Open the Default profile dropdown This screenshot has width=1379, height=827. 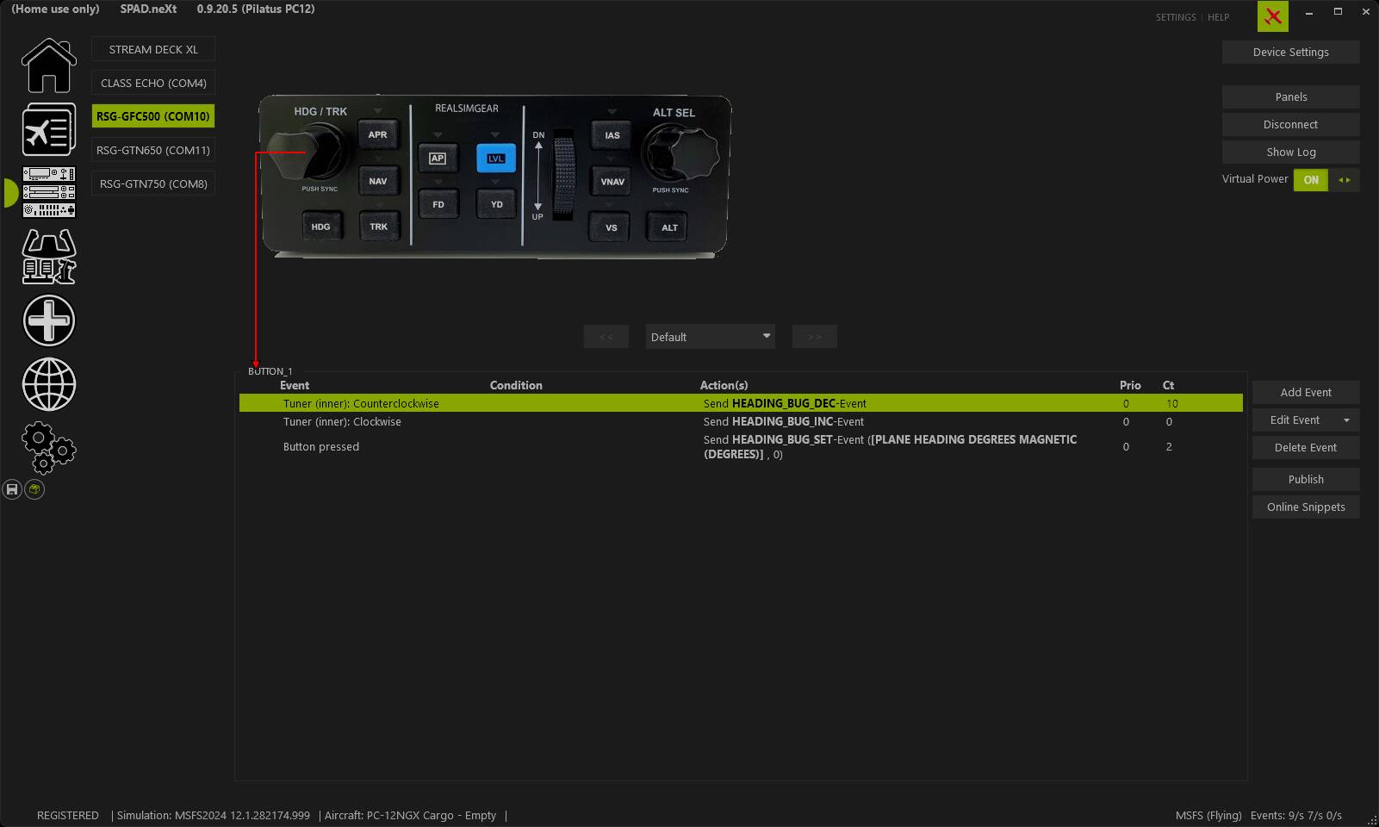[x=709, y=336]
